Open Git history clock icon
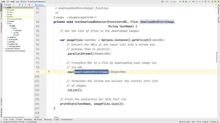Viewport: 220px width, 123px height. pos(206,2)
